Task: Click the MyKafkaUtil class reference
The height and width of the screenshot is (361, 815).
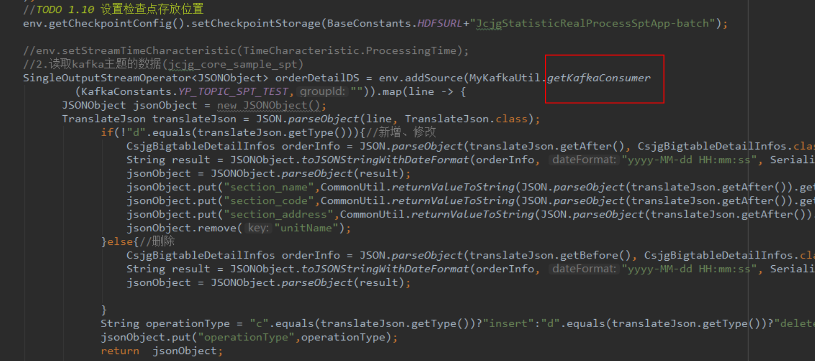Action: click(x=505, y=78)
